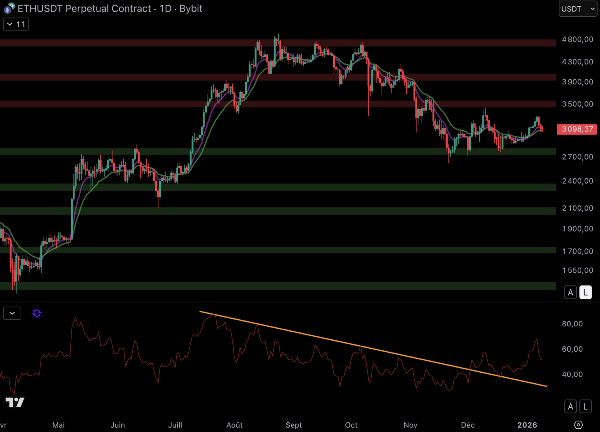
Task: Open chart settings via the gear icon
Action: [x=578, y=424]
